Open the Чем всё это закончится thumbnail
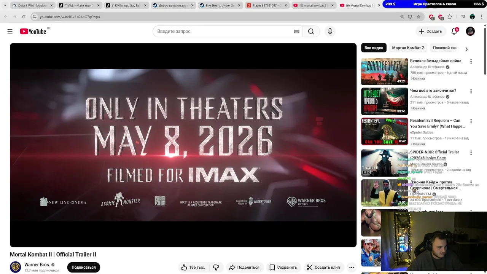 (x=384, y=101)
